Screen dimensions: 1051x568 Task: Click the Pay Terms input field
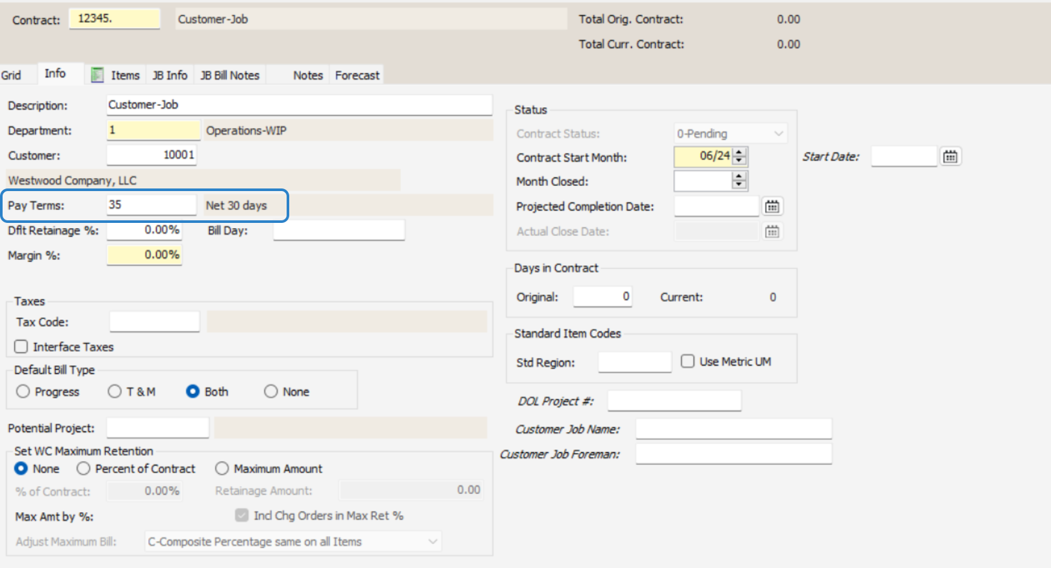tap(151, 205)
